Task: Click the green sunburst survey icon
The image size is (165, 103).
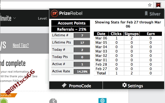Action: point(4,101)
